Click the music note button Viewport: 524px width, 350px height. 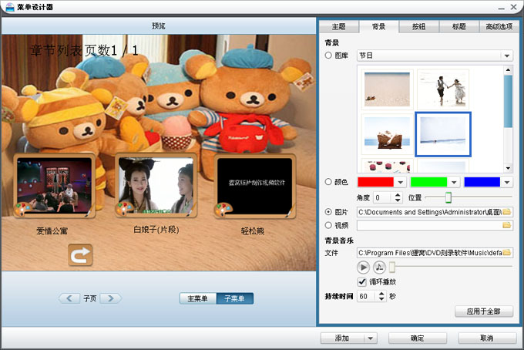[379, 268]
